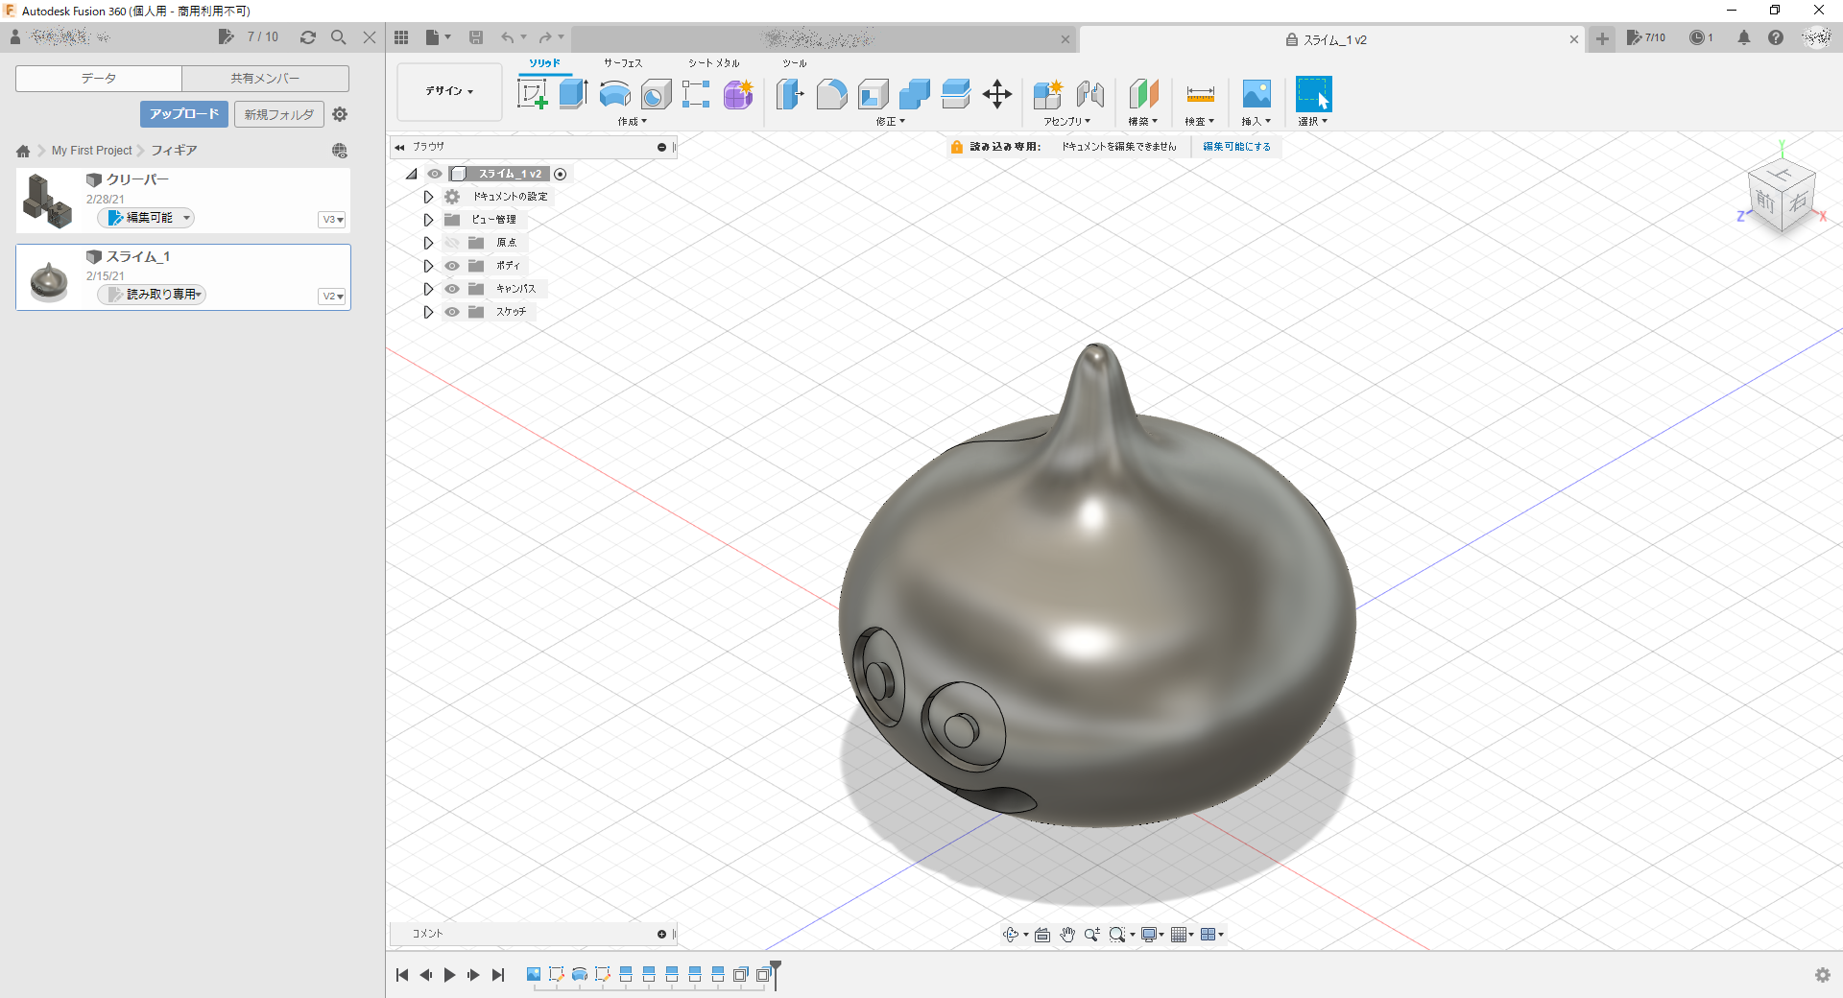Open the notifications bell

point(1744,37)
